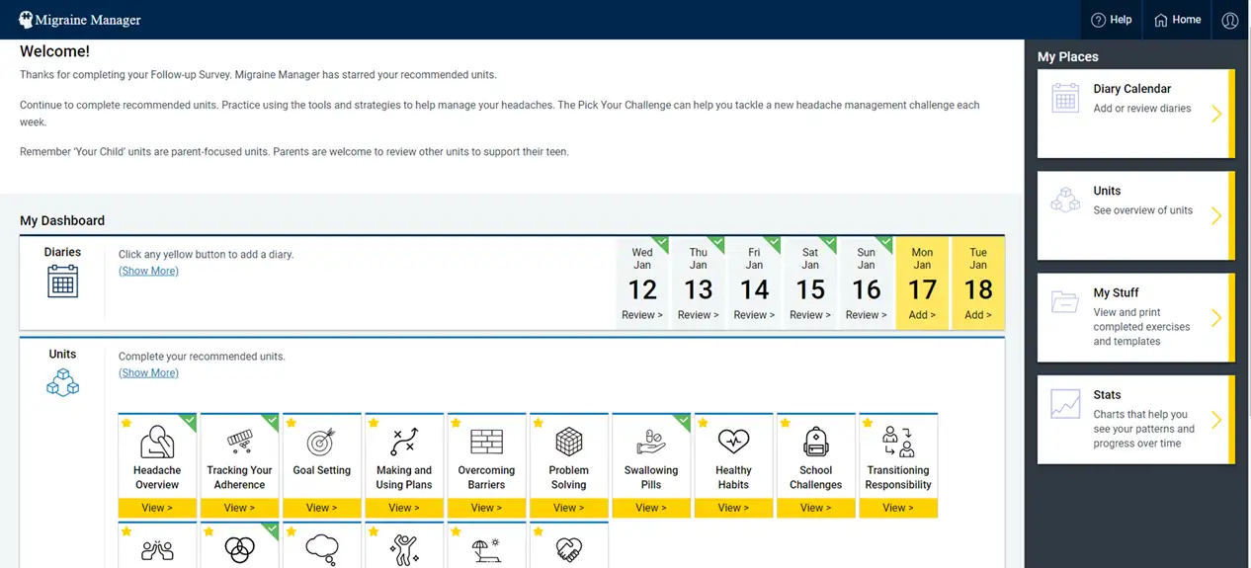Click the Overcoming Barriers brick wall icon

[486, 442]
